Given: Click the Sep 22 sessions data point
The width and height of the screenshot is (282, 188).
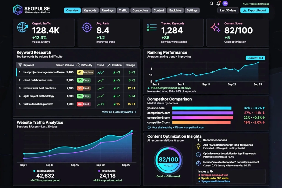Looking at the screenshot, I should tap(101, 139).
